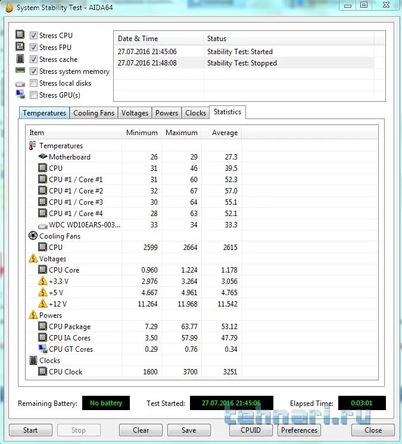Open Preferences
Image resolution: width=402 pixels, height=444 pixels.
299,430
